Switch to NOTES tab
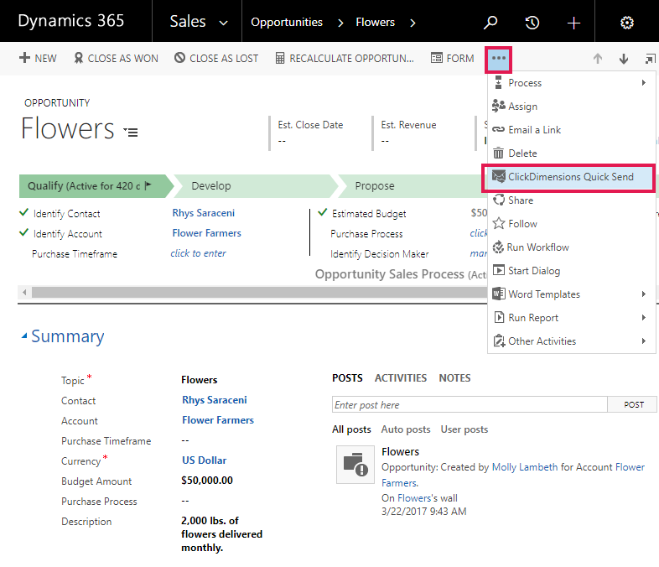The width and height of the screenshot is (659, 567). coord(454,378)
